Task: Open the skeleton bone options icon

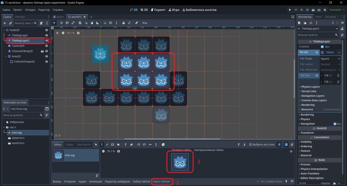Action: pos(137,23)
